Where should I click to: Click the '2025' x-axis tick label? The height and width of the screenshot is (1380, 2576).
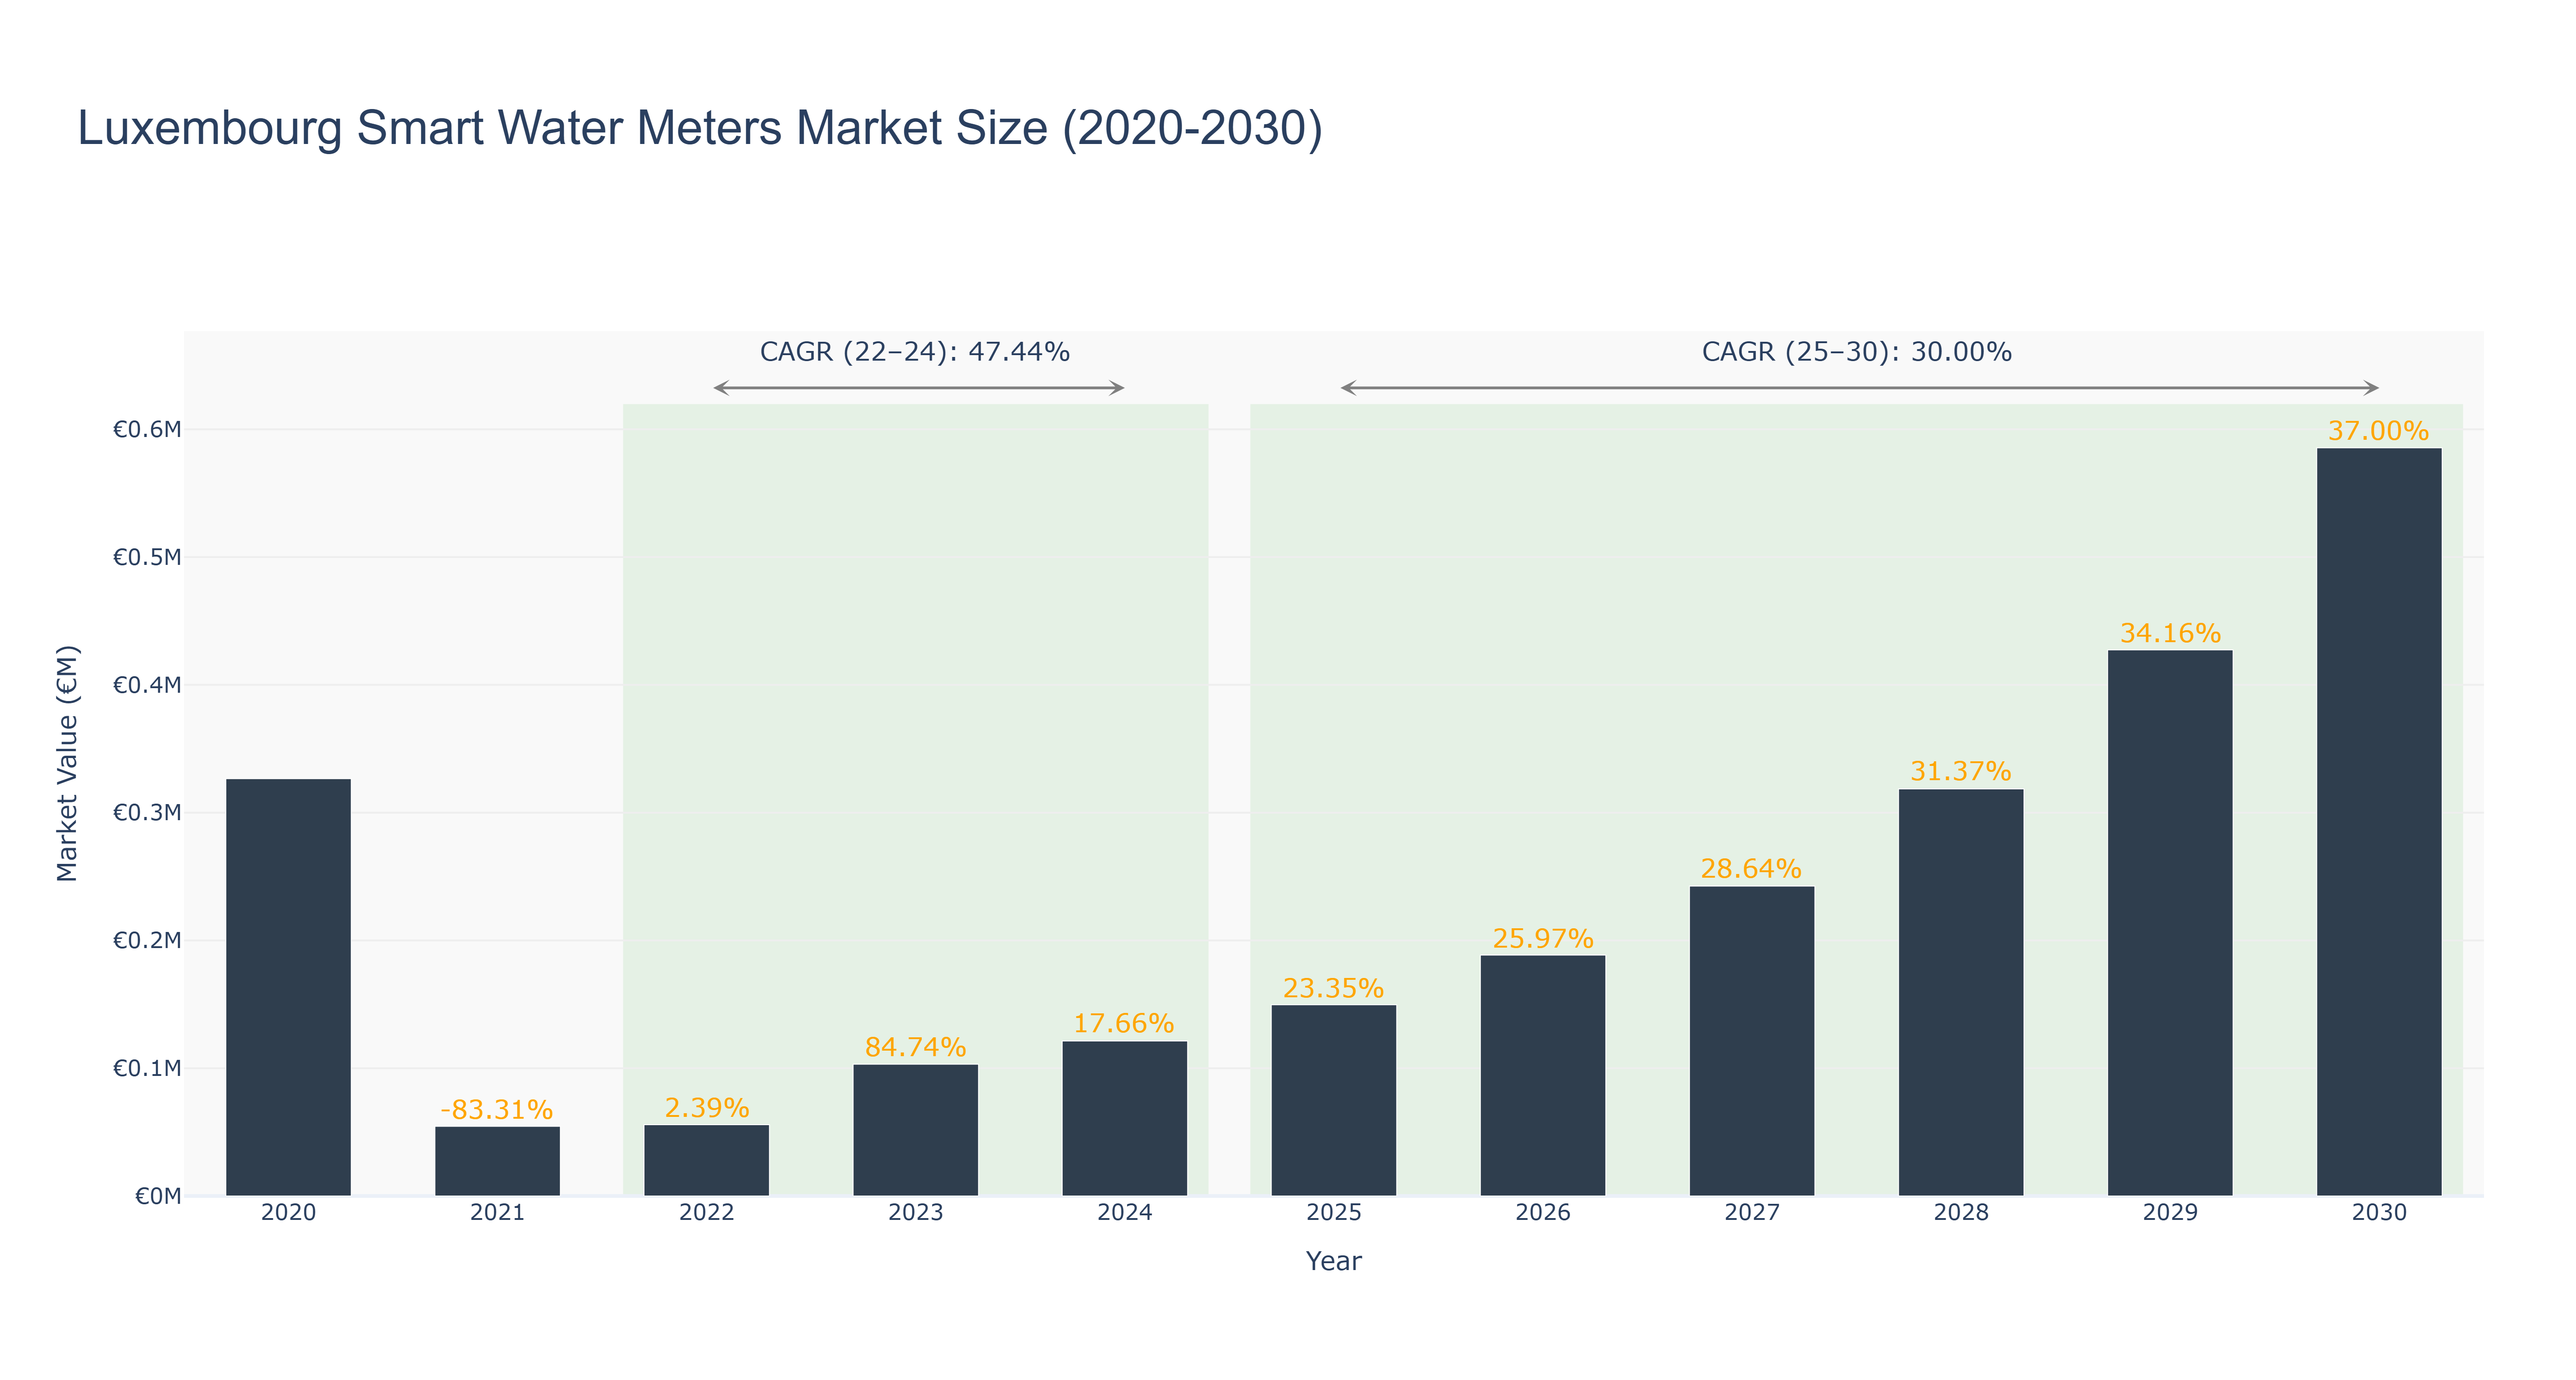pyautogui.click(x=1333, y=1213)
